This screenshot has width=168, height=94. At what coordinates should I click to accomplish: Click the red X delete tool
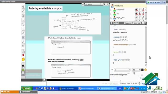(23, 55)
